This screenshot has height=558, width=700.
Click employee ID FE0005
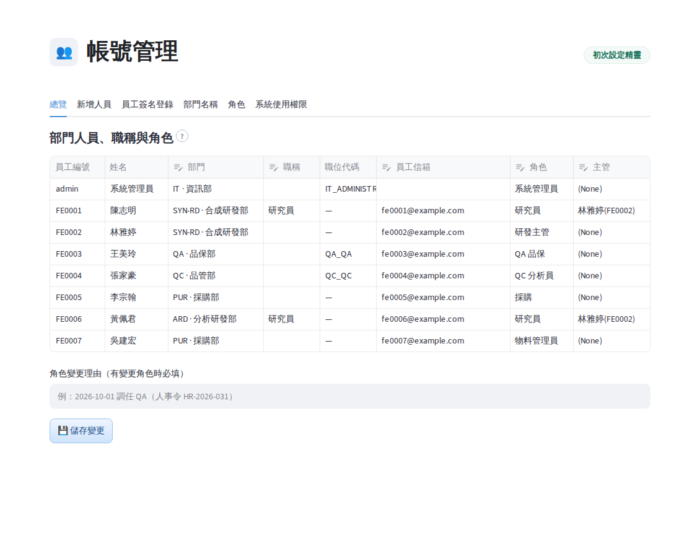(77, 298)
